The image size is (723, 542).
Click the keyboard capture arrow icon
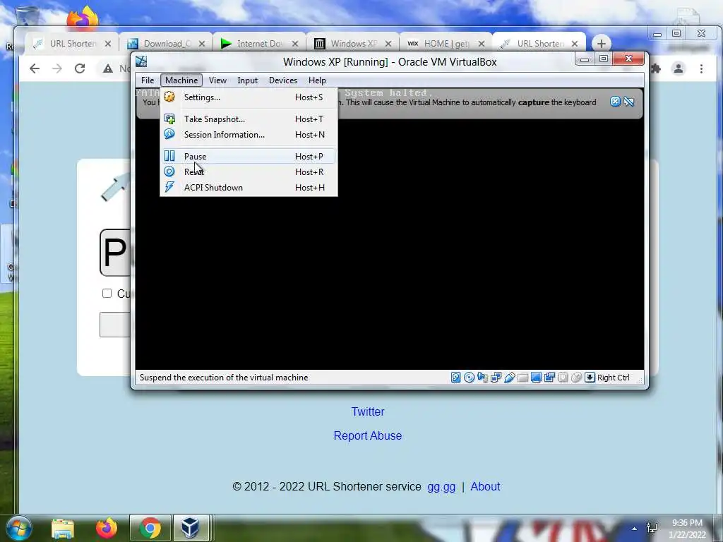[x=590, y=378]
